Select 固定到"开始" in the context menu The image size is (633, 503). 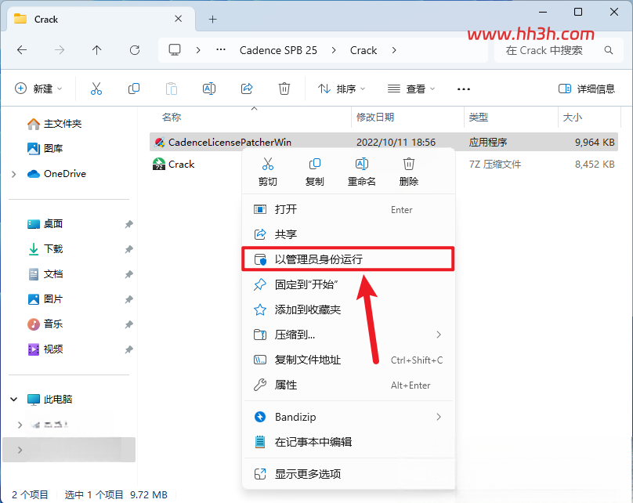(x=348, y=284)
